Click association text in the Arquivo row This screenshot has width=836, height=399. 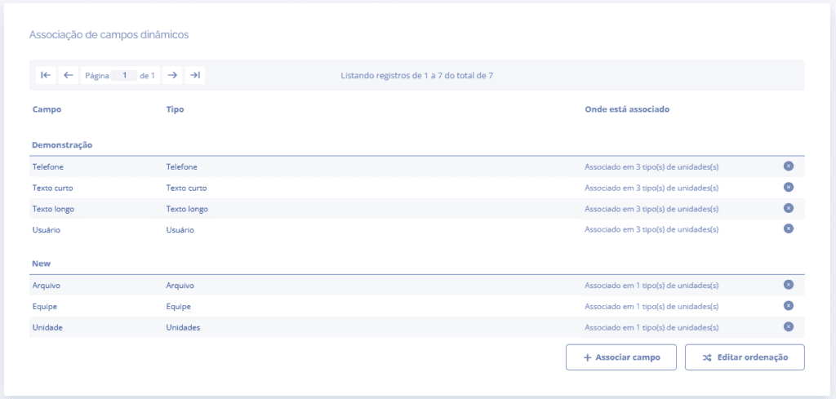[651, 286]
